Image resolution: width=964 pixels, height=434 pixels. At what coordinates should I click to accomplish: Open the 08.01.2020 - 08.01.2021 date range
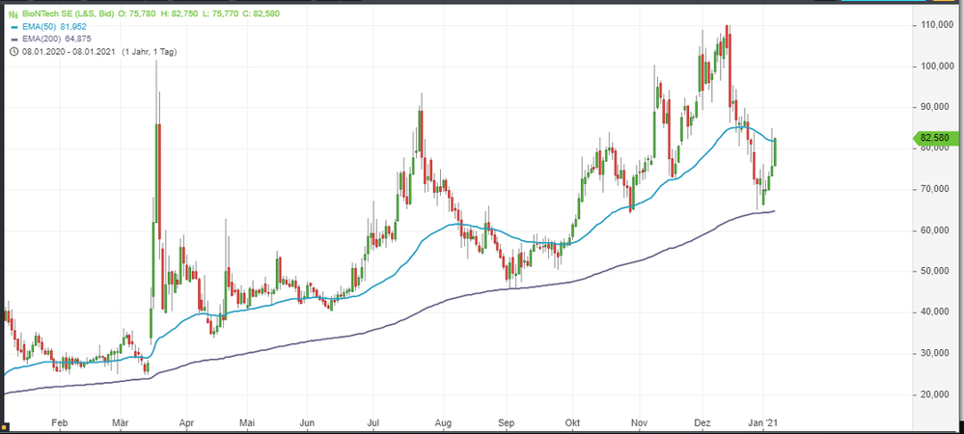point(66,50)
